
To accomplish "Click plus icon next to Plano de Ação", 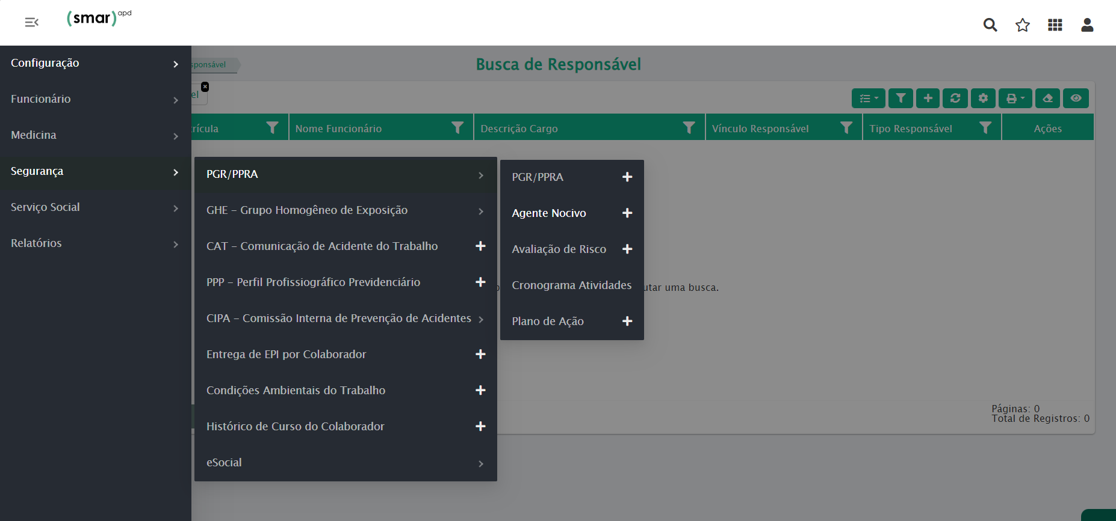I will click(627, 321).
